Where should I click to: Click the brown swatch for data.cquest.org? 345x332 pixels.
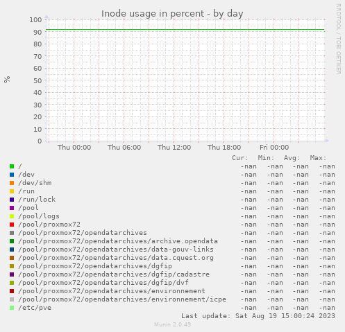coord(12,258)
